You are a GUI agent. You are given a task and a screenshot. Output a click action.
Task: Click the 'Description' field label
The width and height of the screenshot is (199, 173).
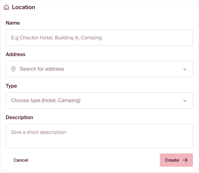pyautogui.click(x=19, y=118)
